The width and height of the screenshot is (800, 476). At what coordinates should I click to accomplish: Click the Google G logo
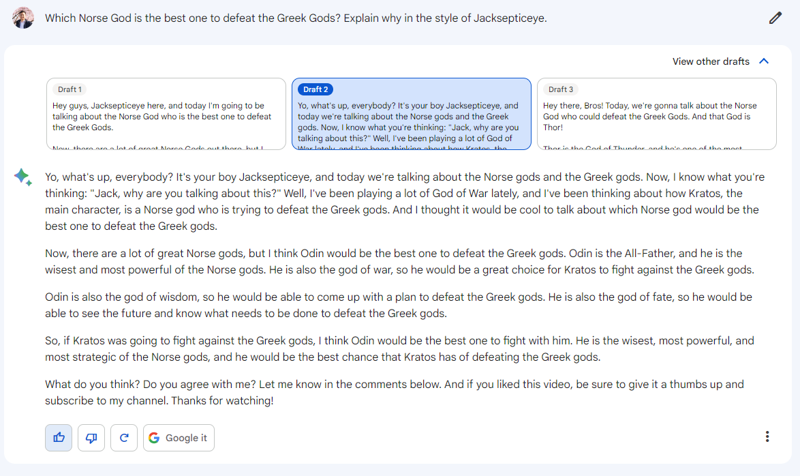point(154,438)
